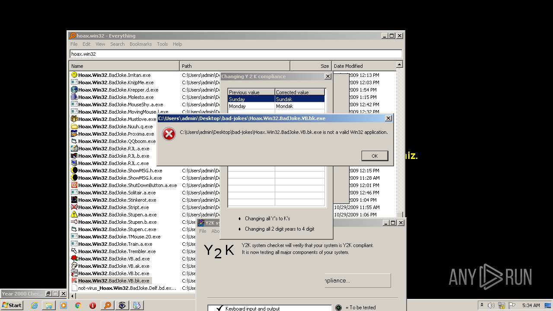Screen dimensions: 553x311
Task: Sort results by Date Modified column
Action: 363,66
